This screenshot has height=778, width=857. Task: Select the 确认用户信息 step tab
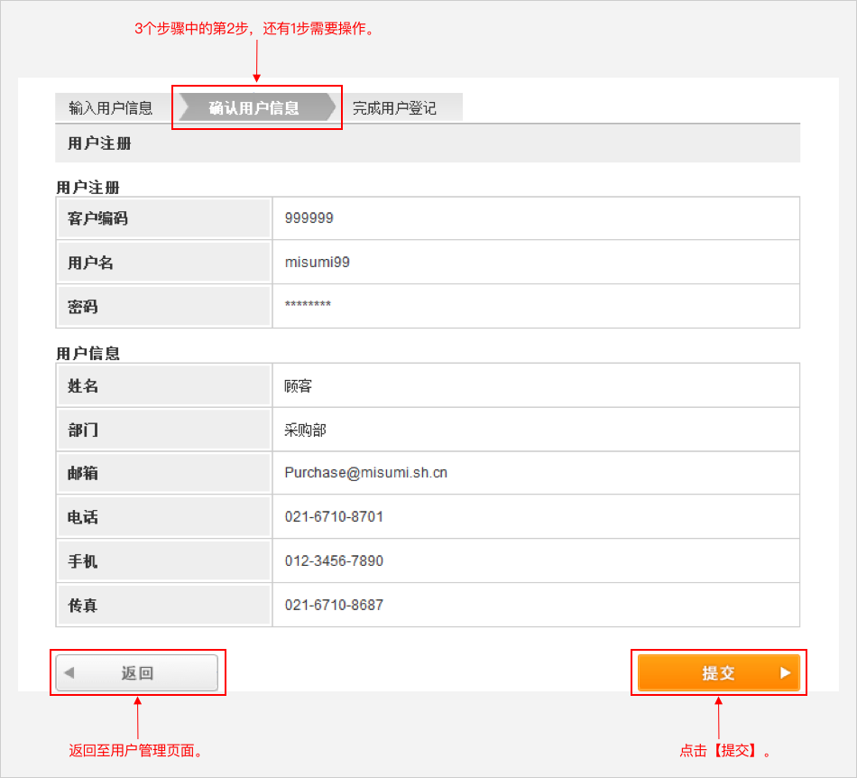pyautogui.click(x=254, y=108)
